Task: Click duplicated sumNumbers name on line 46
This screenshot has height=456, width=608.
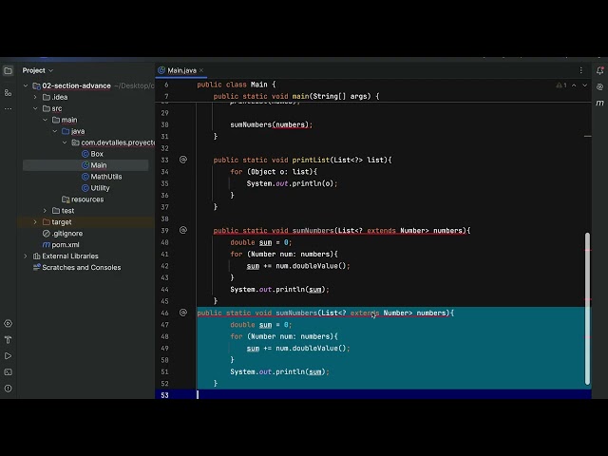Action: [296, 313]
